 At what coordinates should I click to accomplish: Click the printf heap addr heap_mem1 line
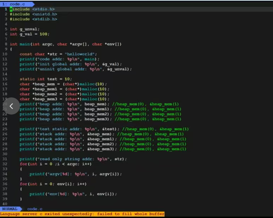pyautogui.click(x=101, y=109)
